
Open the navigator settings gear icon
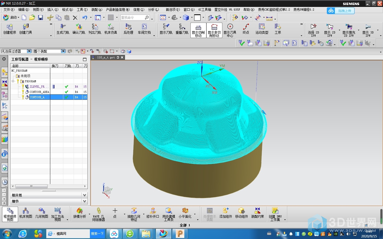(4, 59)
